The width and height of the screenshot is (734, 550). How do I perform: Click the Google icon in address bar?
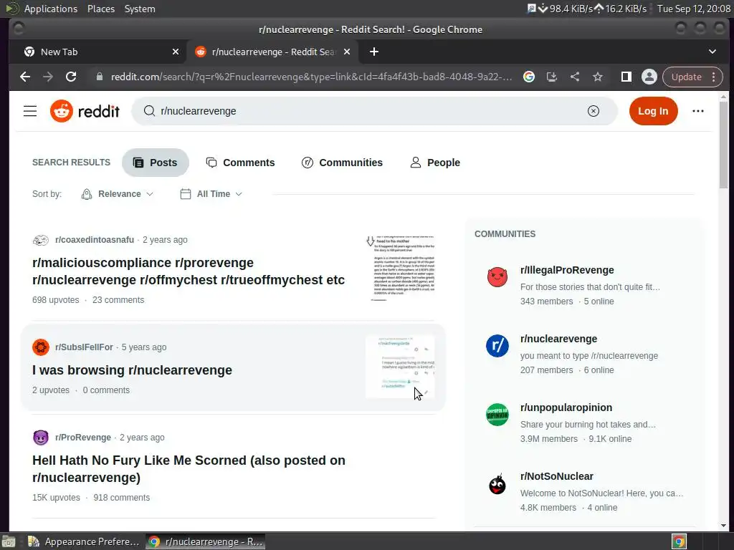click(529, 77)
